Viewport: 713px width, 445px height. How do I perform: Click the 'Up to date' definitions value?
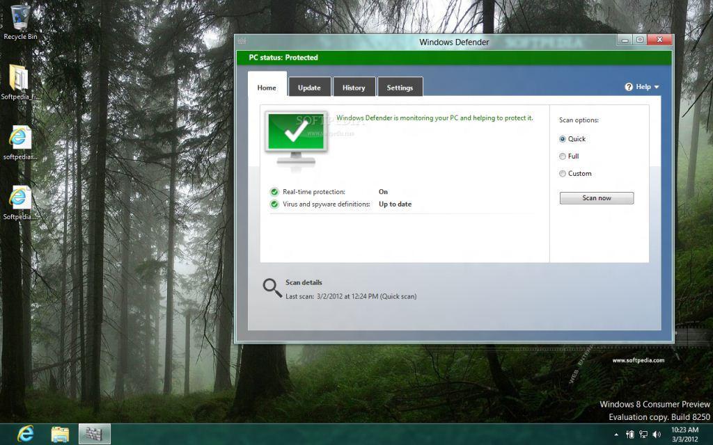click(x=395, y=204)
